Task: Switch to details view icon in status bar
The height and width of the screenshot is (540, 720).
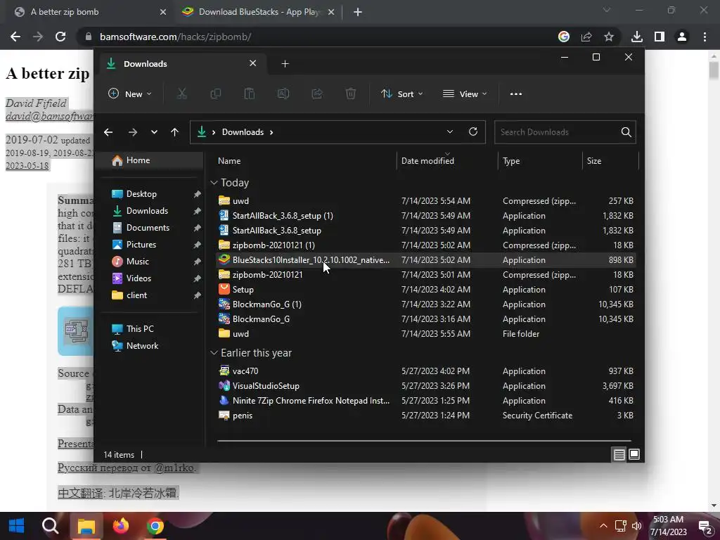Action: (x=619, y=455)
